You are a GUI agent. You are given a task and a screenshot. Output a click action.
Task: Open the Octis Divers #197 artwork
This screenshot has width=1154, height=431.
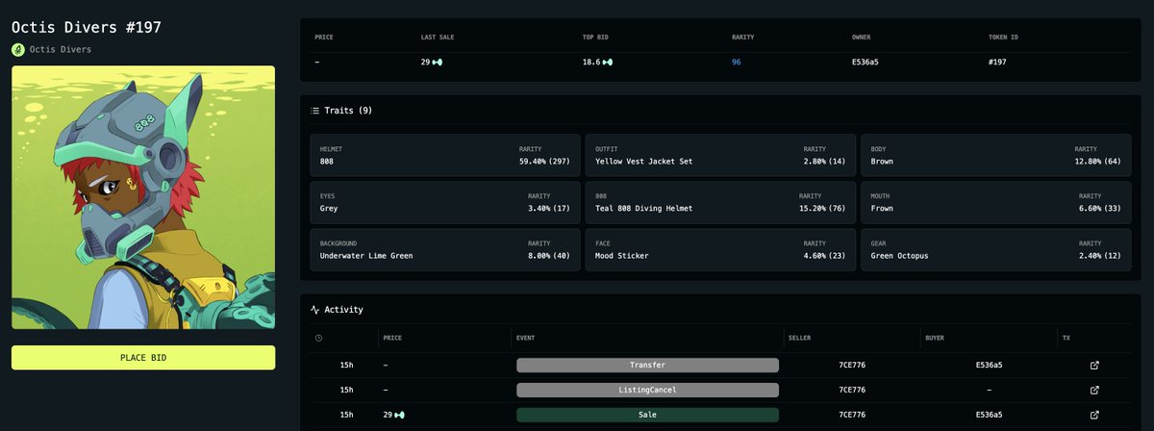(143, 197)
